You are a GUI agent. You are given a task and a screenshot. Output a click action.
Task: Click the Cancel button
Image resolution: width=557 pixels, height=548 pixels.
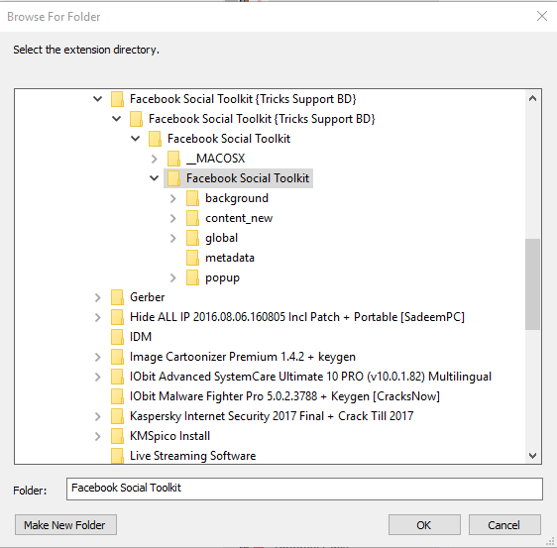point(504,525)
